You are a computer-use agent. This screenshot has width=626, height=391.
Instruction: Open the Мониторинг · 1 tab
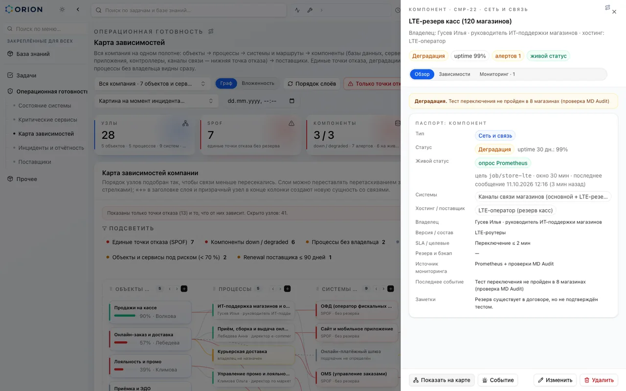(497, 74)
